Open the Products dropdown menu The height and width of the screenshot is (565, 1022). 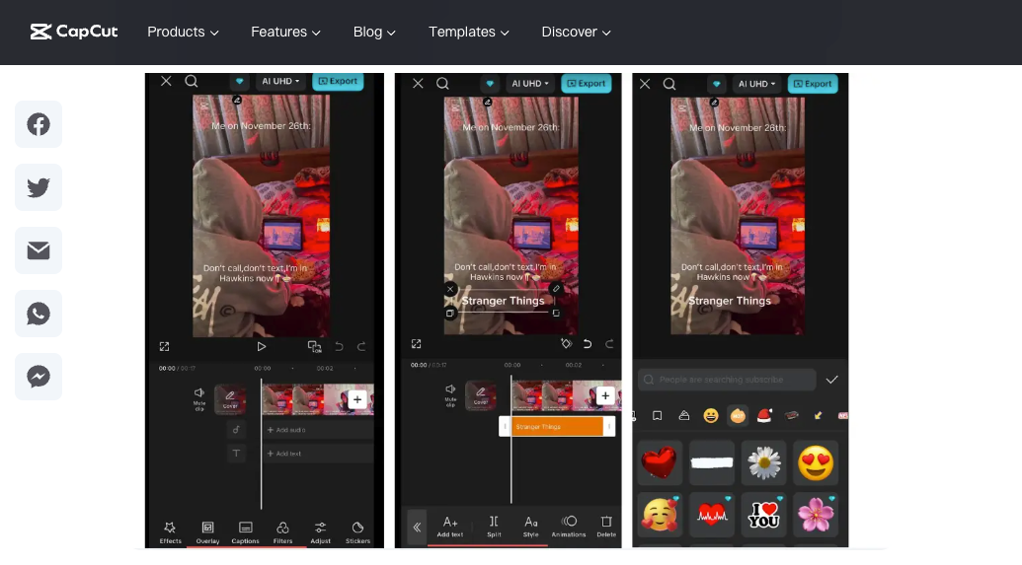[x=183, y=32]
